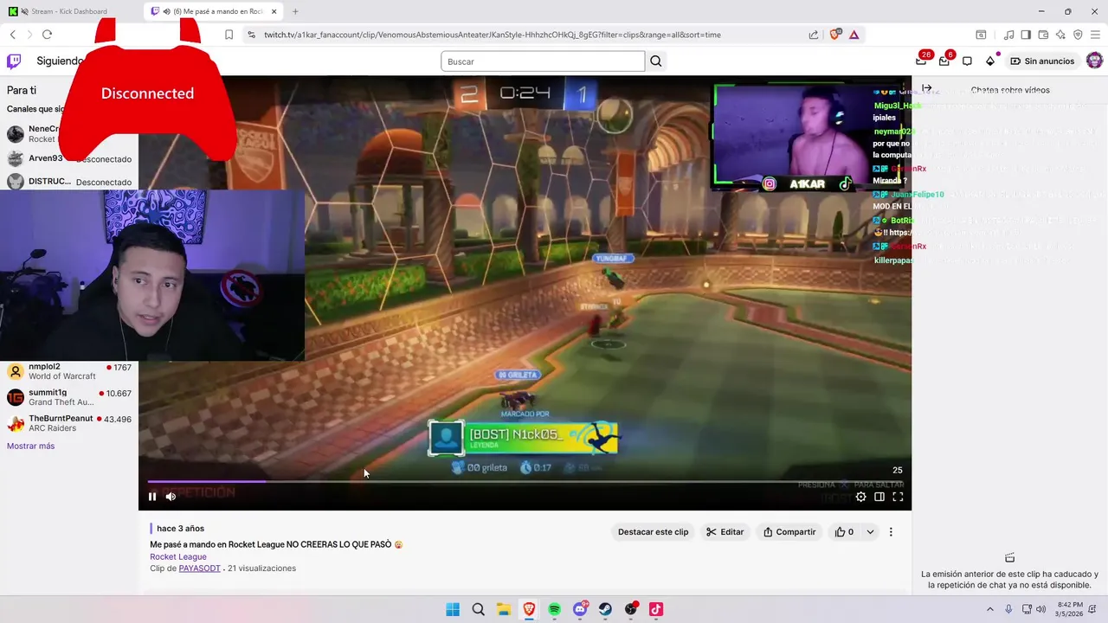Close the Twitch clip browser tab
This screenshot has width=1108, height=623.
click(274, 11)
